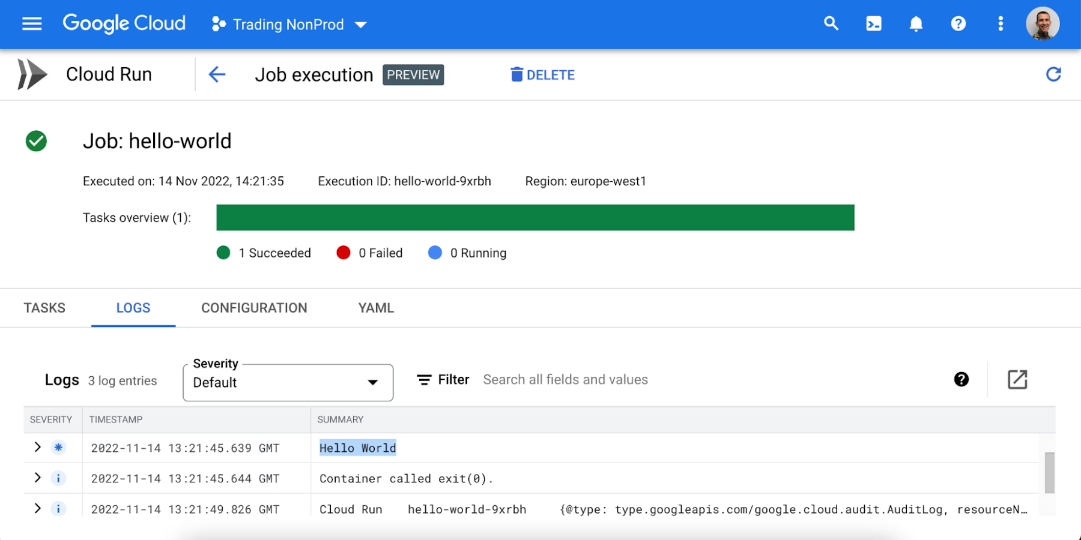
Task: Click the Google Cloud logo
Action: click(x=124, y=23)
